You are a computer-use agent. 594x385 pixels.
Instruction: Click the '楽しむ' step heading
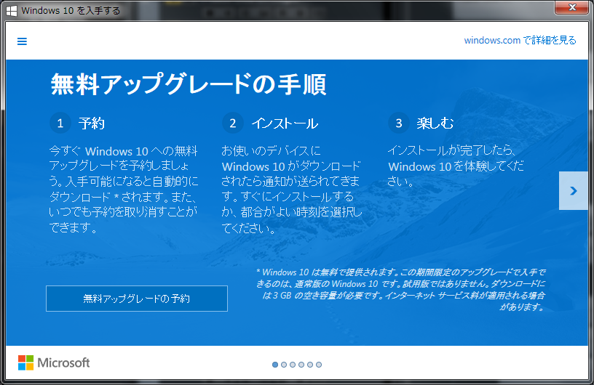[435, 123]
